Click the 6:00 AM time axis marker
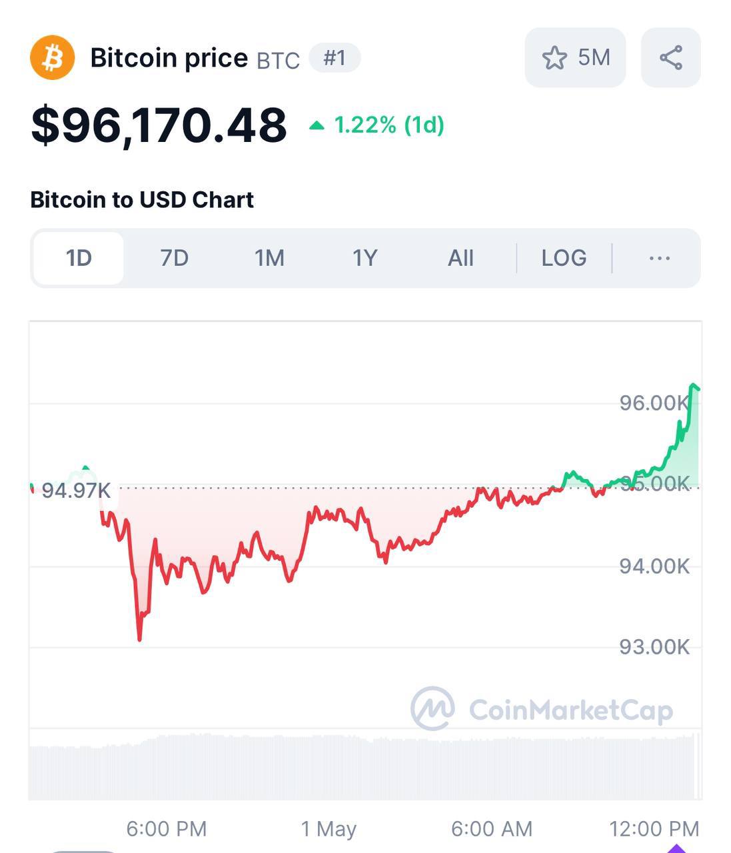 [x=491, y=828]
